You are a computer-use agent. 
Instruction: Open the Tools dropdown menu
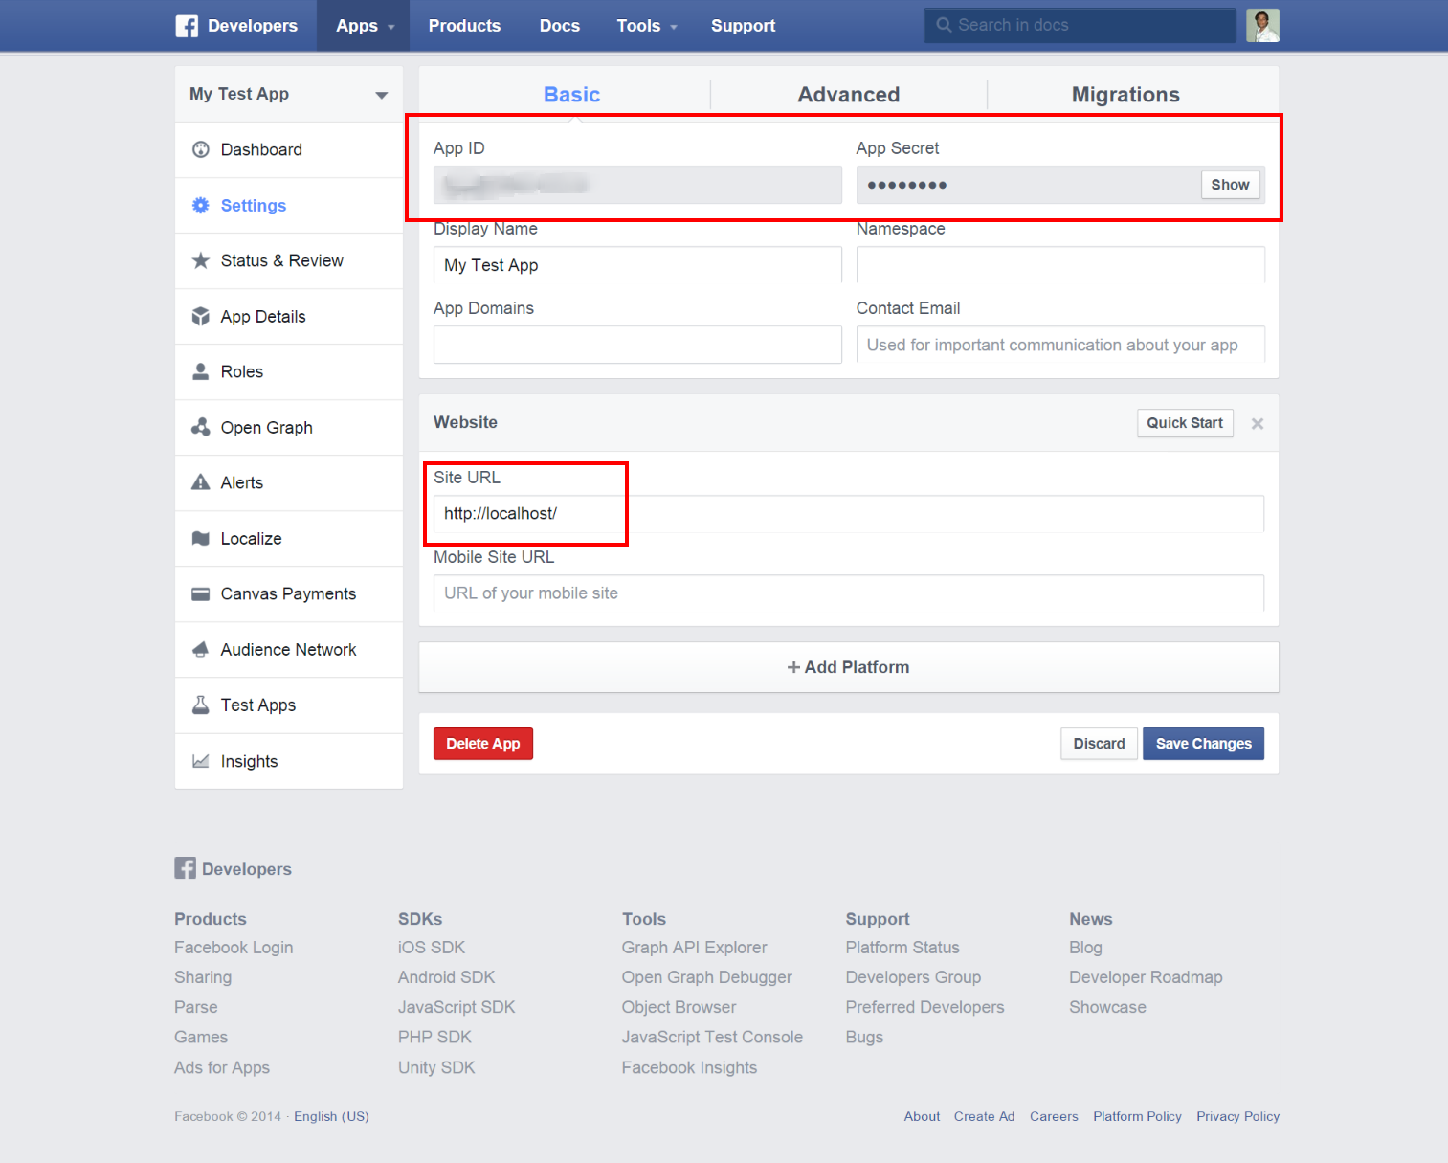(x=647, y=26)
